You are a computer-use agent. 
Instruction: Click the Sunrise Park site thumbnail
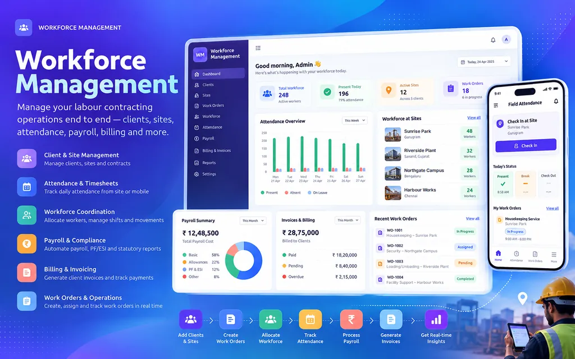coord(393,135)
